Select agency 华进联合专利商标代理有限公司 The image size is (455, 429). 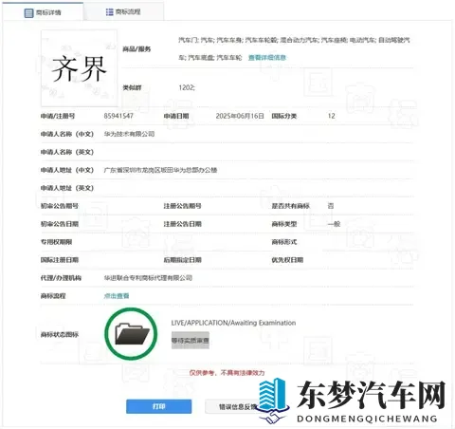[x=148, y=278]
